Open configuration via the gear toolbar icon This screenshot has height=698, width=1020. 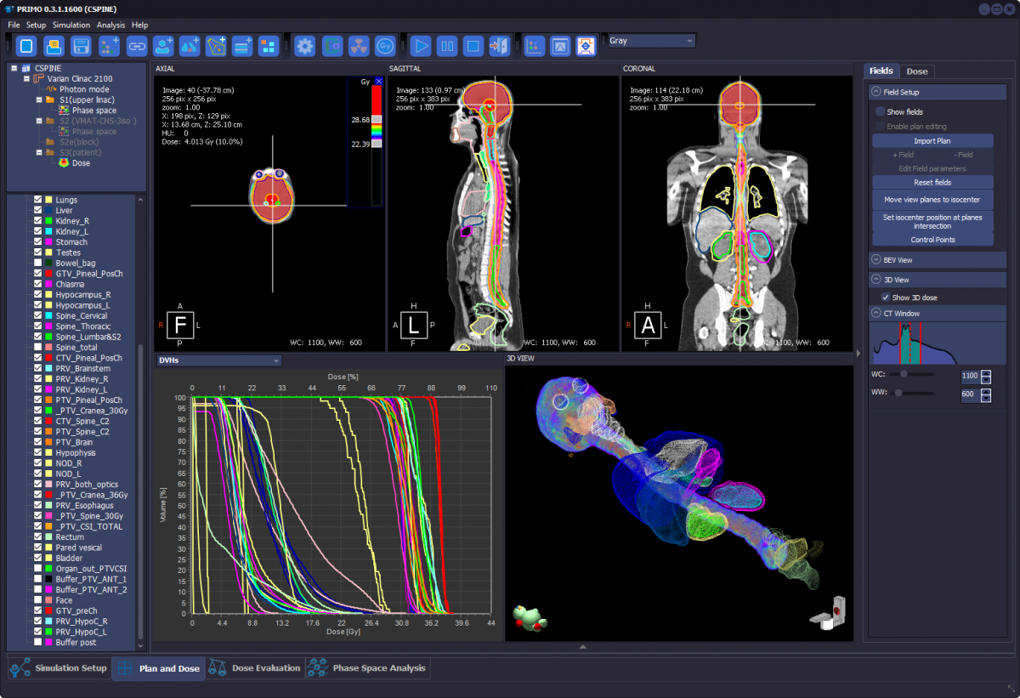[305, 45]
